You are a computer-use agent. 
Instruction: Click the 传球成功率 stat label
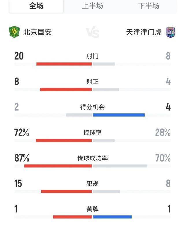[92, 158]
